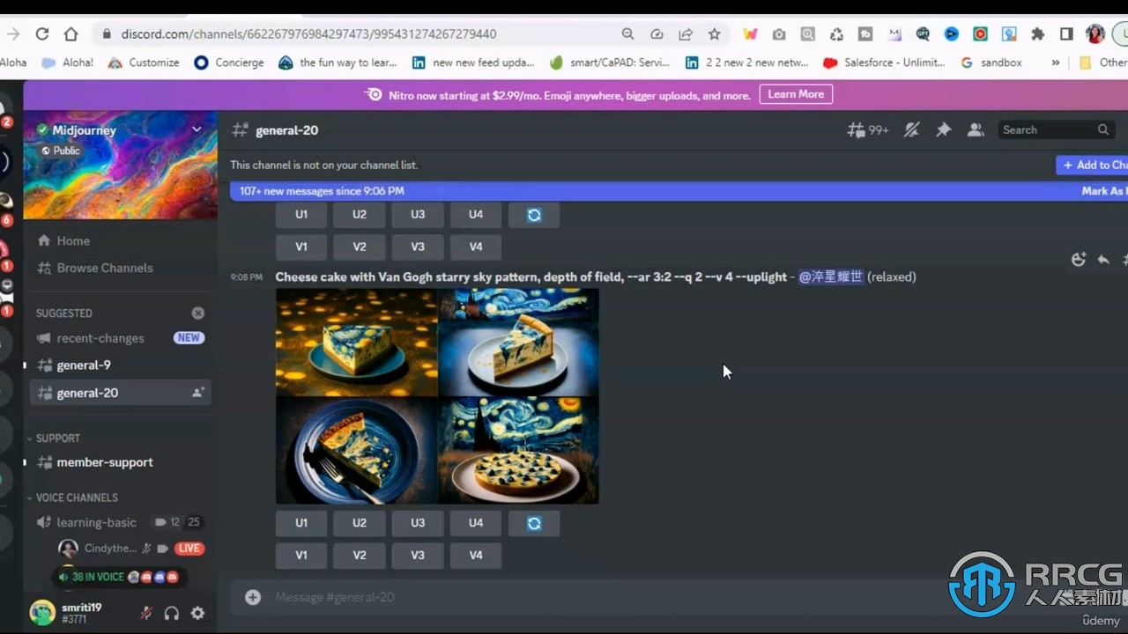Collapse the VOICE CHANNELS category

coord(76,498)
